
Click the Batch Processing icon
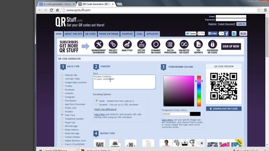(x=170, y=44)
